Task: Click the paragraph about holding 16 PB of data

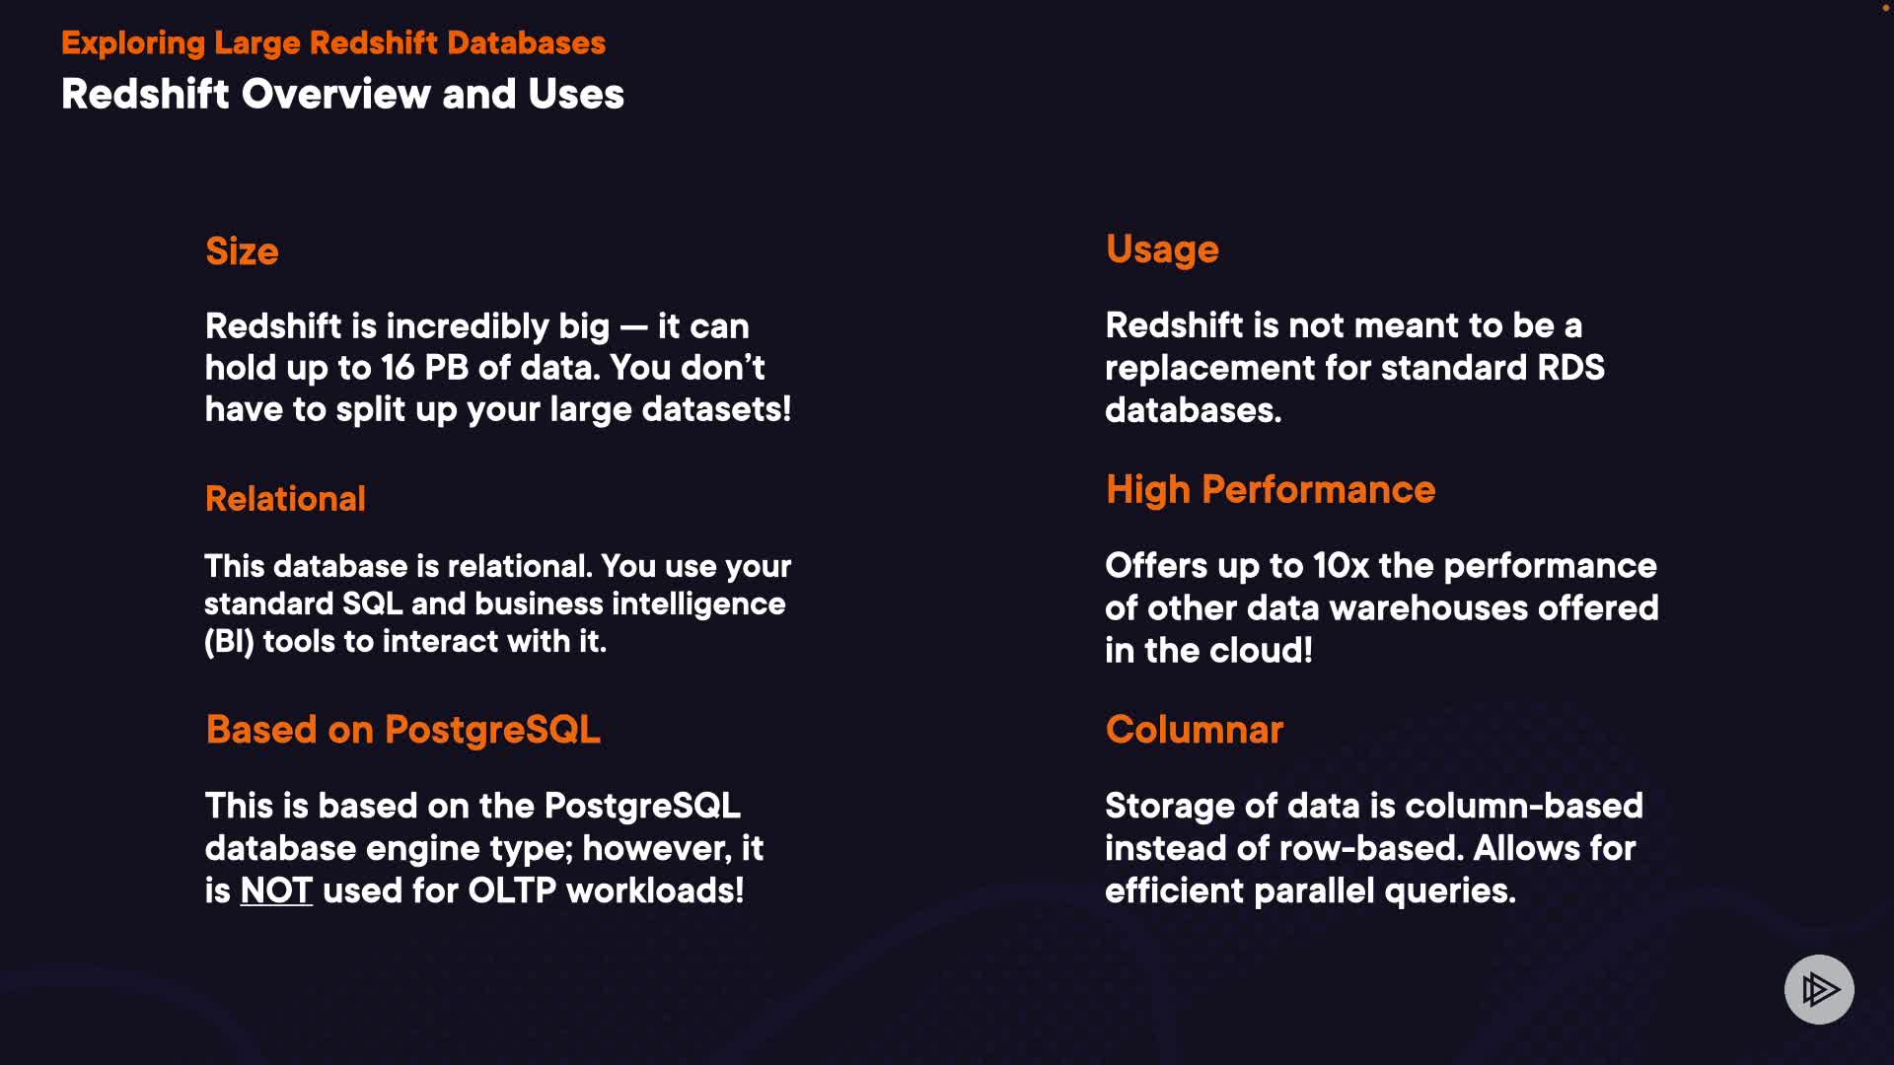Action: (497, 367)
